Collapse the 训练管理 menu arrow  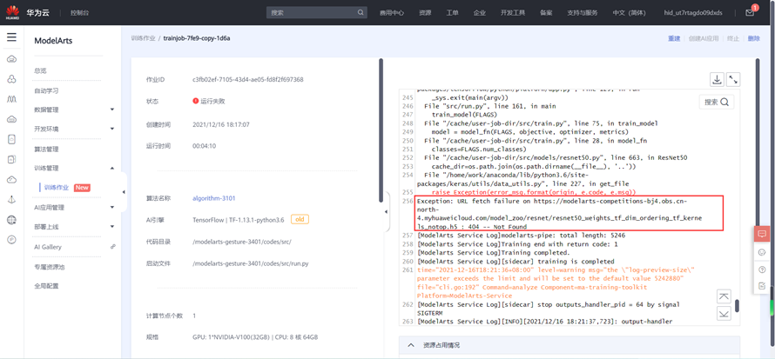pyautogui.click(x=112, y=168)
